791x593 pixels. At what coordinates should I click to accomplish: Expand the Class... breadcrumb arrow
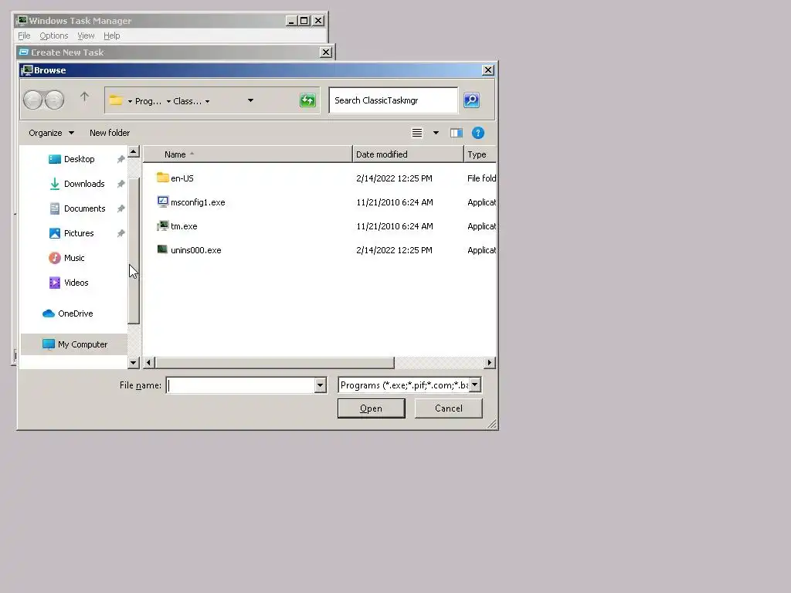tap(168, 101)
